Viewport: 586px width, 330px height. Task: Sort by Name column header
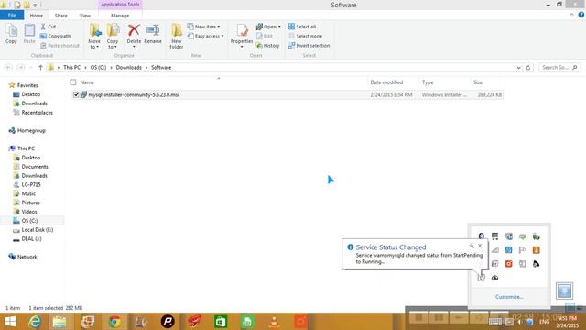87,82
